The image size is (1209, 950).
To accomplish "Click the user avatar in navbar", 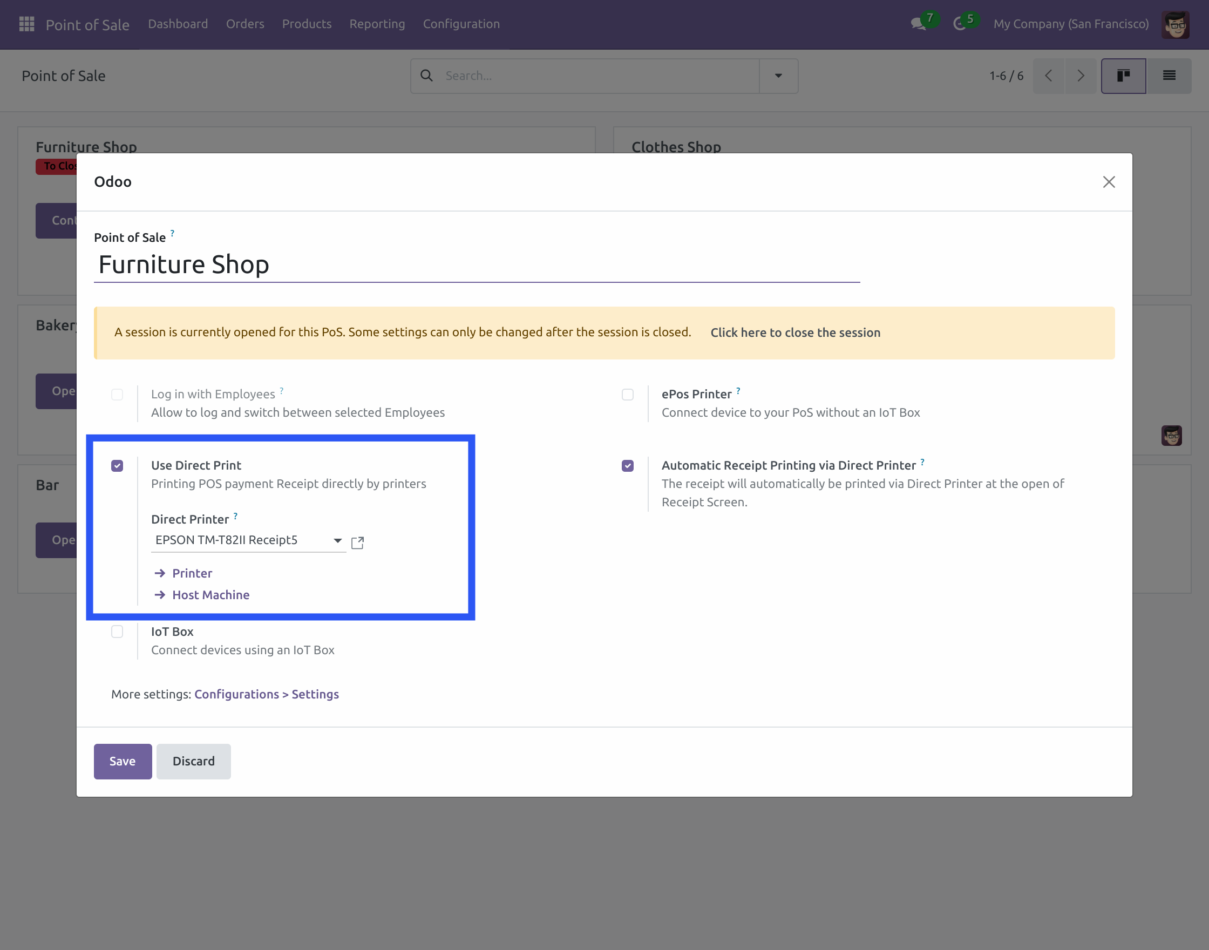I will pos(1174,24).
